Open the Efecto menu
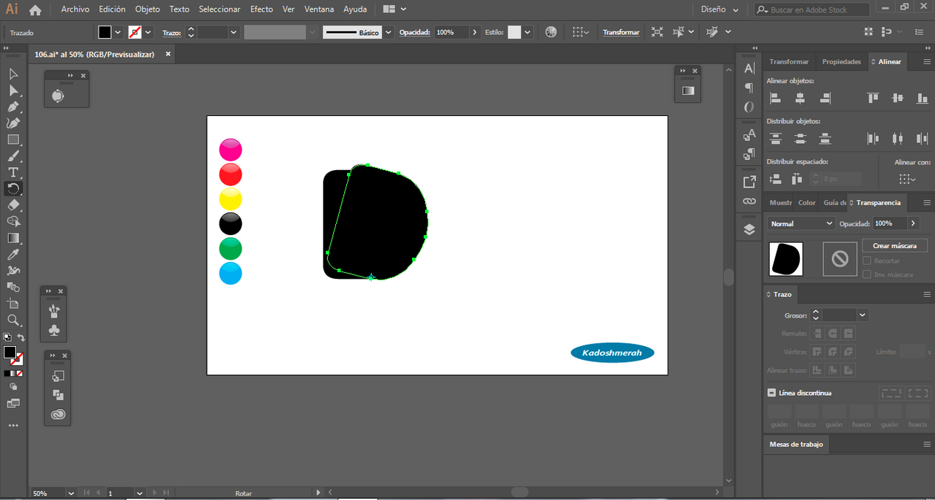Image resolution: width=935 pixels, height=500 pixels. pyautogui.click(x=262, y=9)
